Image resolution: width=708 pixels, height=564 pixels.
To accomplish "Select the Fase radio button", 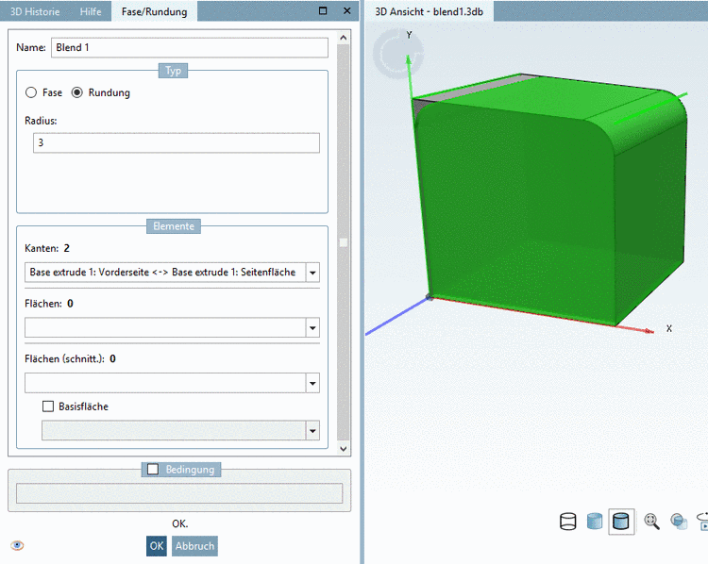I will (31, 92).
